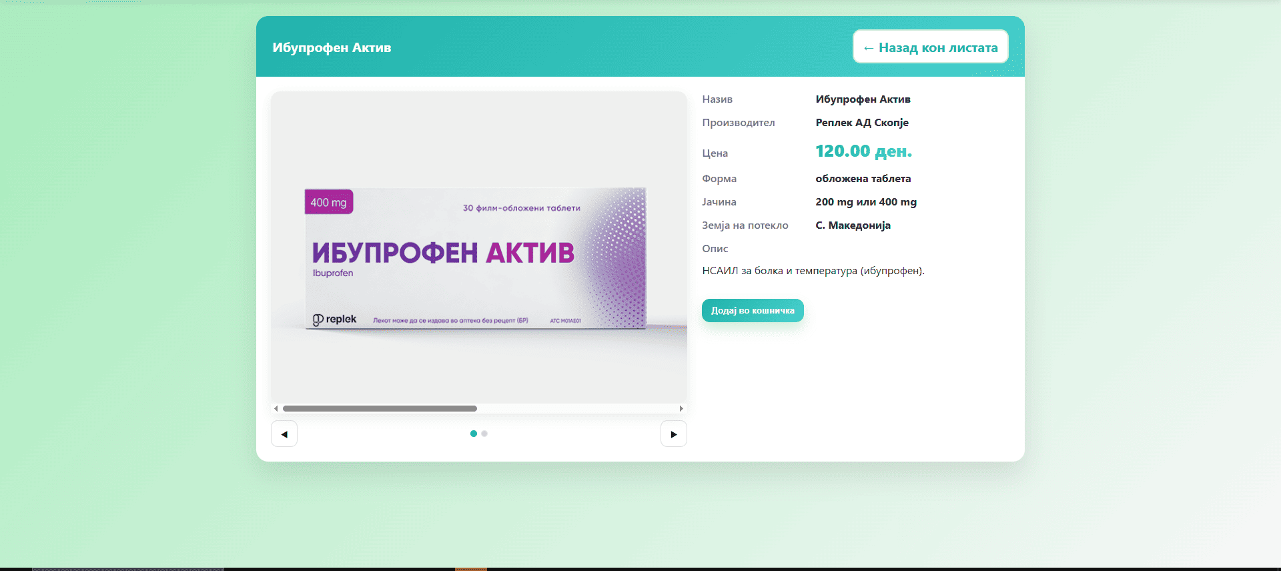Select the first carousel indicator dot
This screenshot has width=1281, height=571.
(x=474, y=434)
